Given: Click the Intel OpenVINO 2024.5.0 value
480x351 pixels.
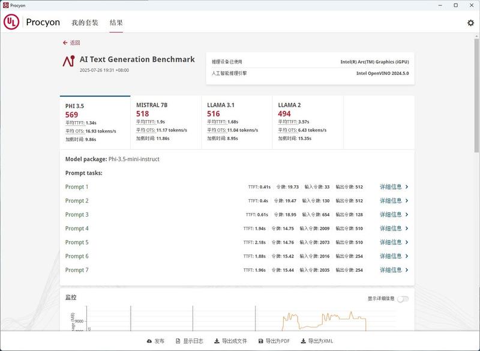Looking at the screenshot, I should tap(383, 73).
